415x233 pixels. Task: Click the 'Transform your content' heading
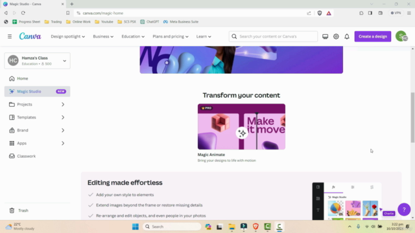[x=241, y=95]
